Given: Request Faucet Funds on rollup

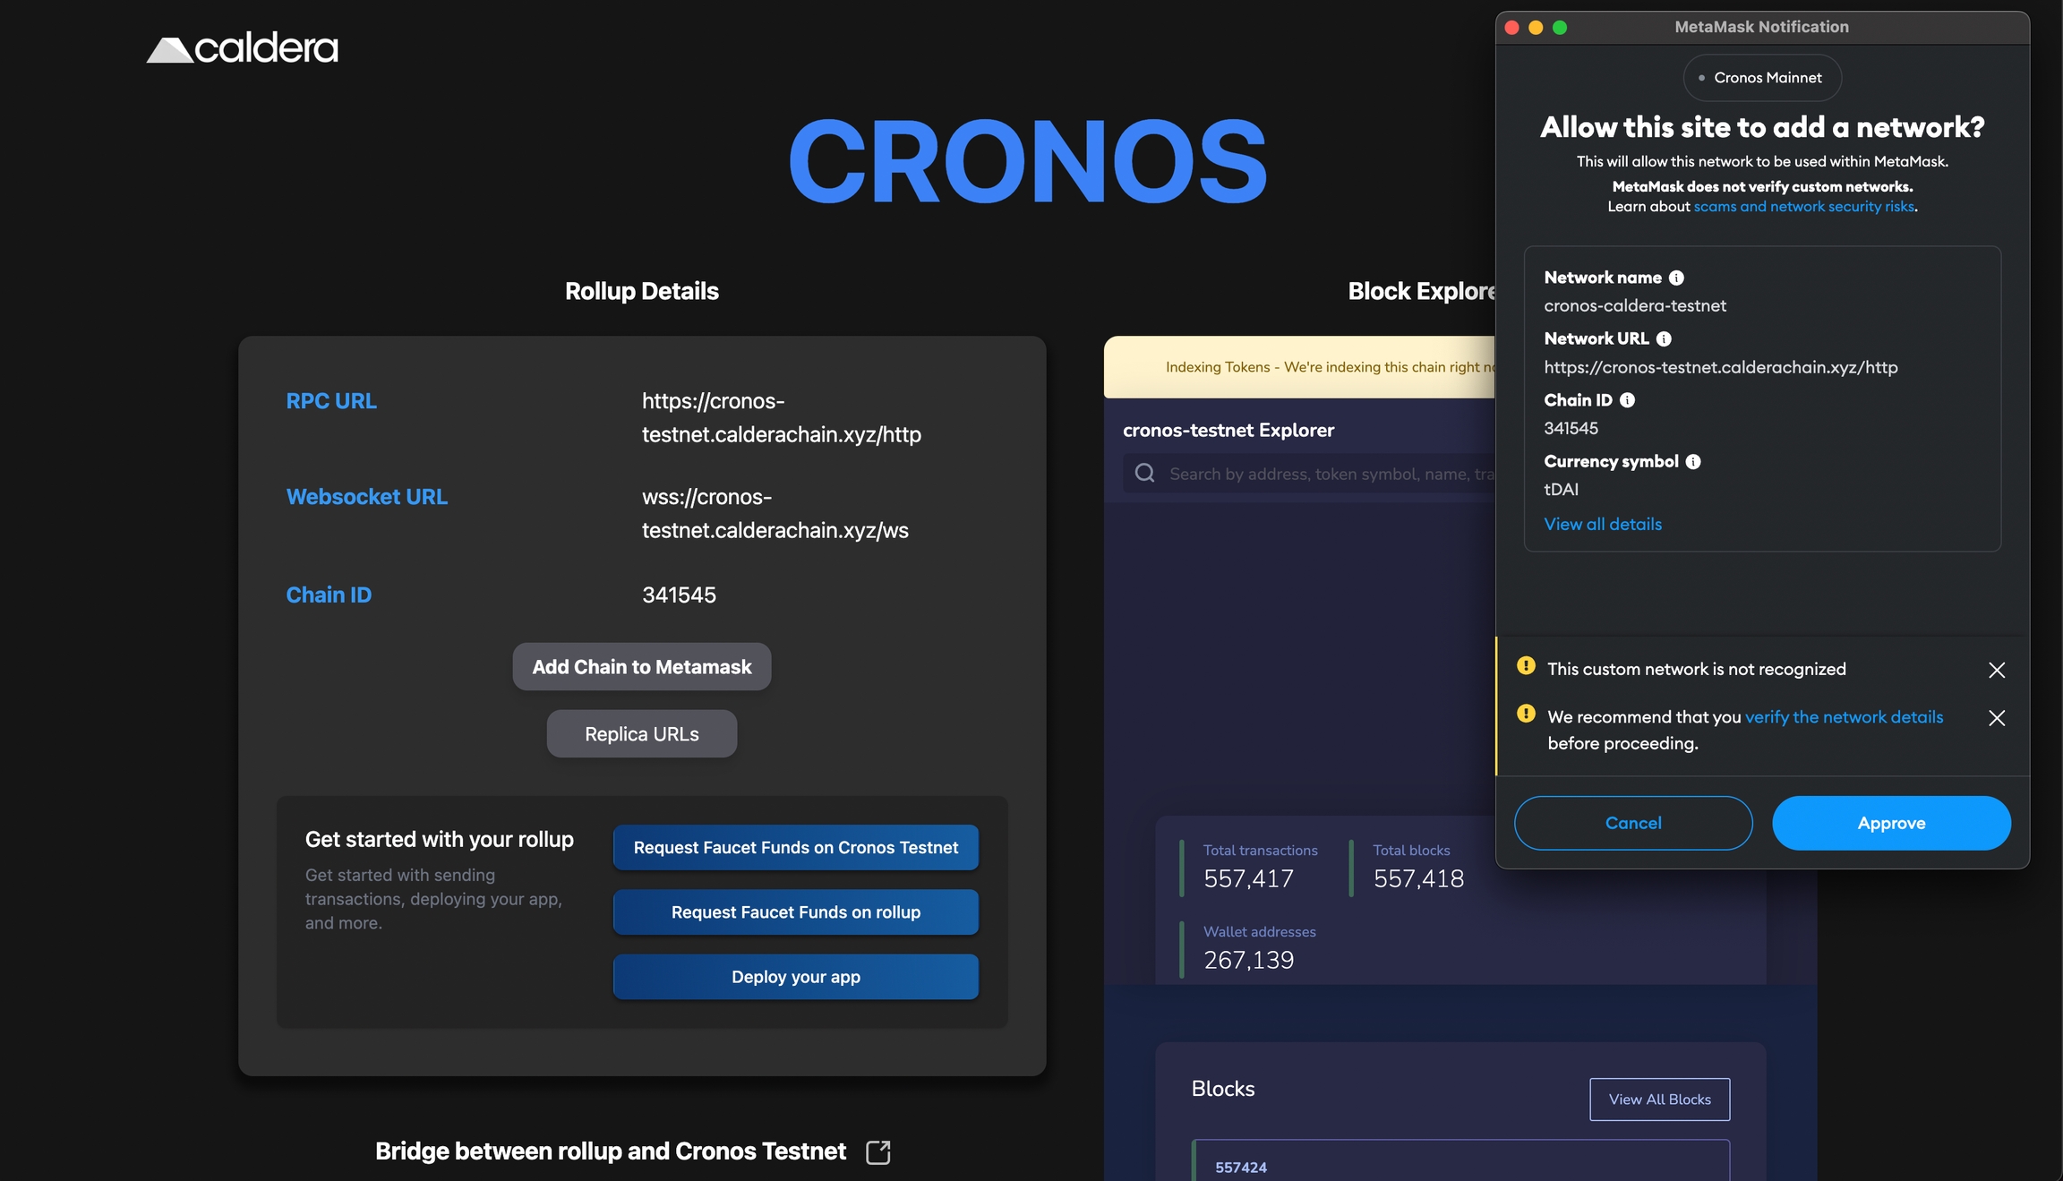Looking at the screenshot, I should click(795, 911).
